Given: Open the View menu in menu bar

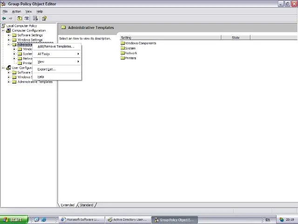Looking at the screenshot, I should [x=28, y=11].
